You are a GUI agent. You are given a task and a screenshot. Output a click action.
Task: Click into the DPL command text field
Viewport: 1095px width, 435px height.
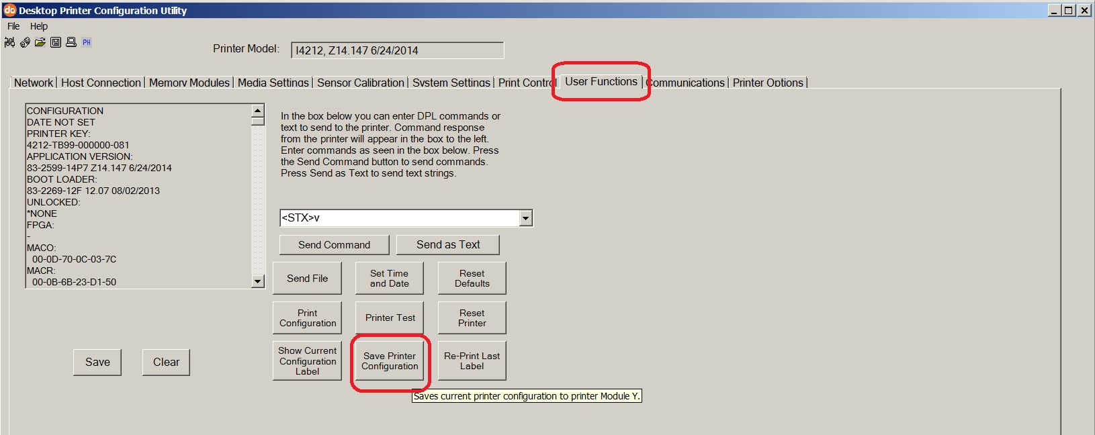(400, 218)
